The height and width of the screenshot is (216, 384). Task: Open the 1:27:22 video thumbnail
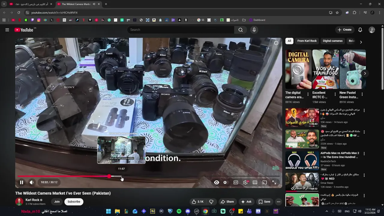[302, 139]
